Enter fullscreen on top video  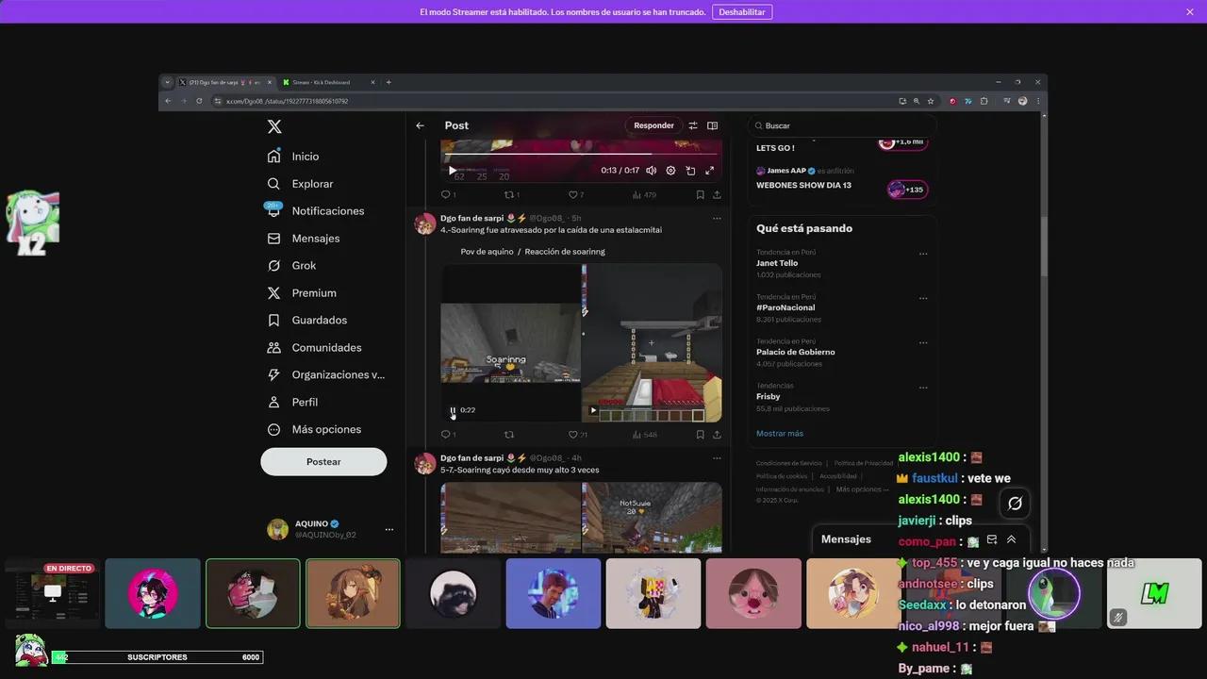point(709,171)
